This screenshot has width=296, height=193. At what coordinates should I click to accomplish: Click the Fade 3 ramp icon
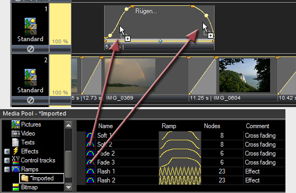point(90,162)
